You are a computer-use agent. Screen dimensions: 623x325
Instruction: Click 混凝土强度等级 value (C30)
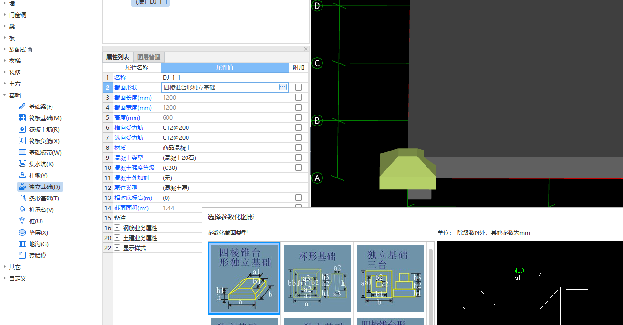click(225, 168)
